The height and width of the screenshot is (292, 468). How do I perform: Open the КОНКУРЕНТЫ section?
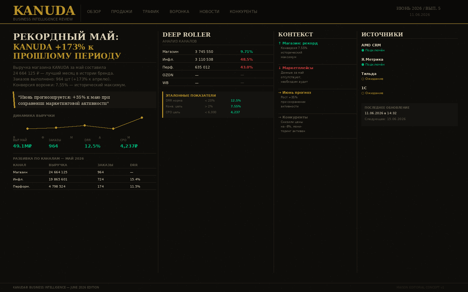point(243,12)
